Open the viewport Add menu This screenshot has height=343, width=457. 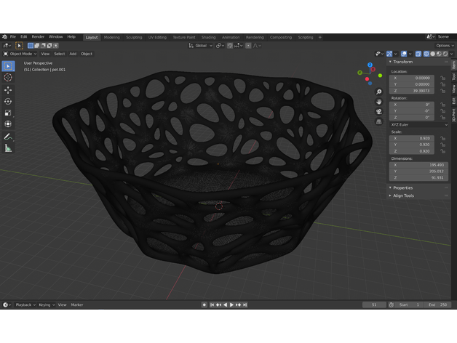click(73, 54)
